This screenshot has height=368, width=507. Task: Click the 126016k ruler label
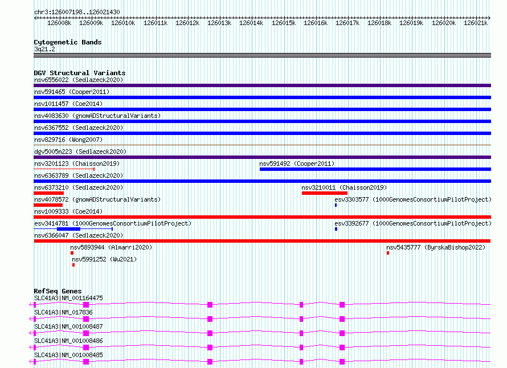316,23
